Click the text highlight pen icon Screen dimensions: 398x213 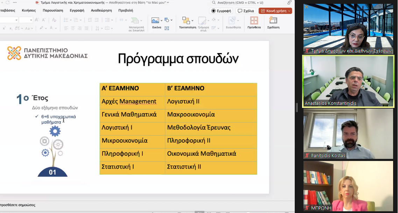[x=41, y=28]
